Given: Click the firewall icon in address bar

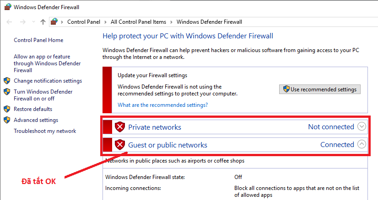Looking at the screenshot, I should tap(54, 21).
